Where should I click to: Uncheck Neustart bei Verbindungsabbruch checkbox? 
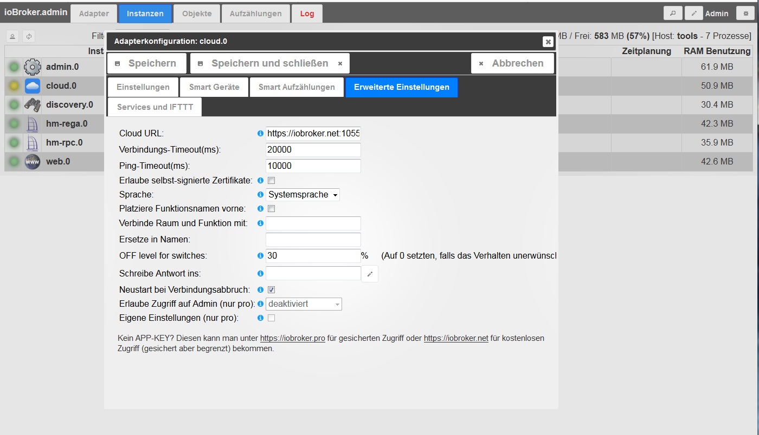[x=272, y=290]
